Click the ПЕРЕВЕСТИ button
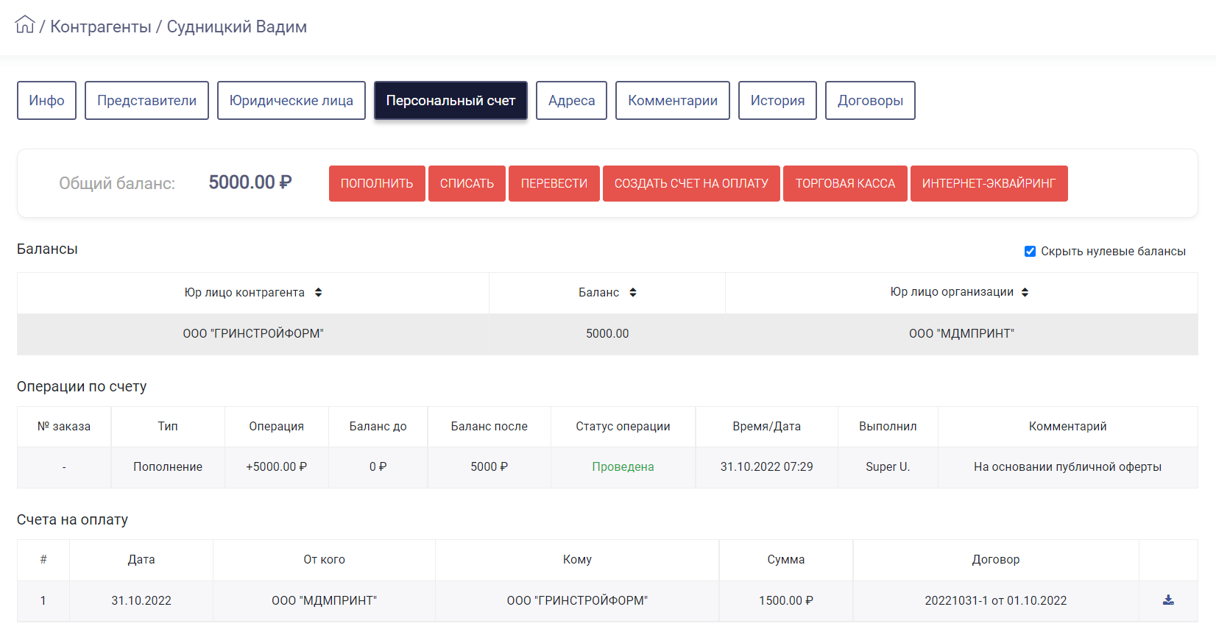 tap(554, 183)
